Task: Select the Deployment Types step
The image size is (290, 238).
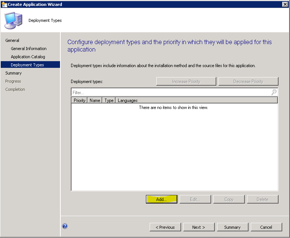Action: 30,65
